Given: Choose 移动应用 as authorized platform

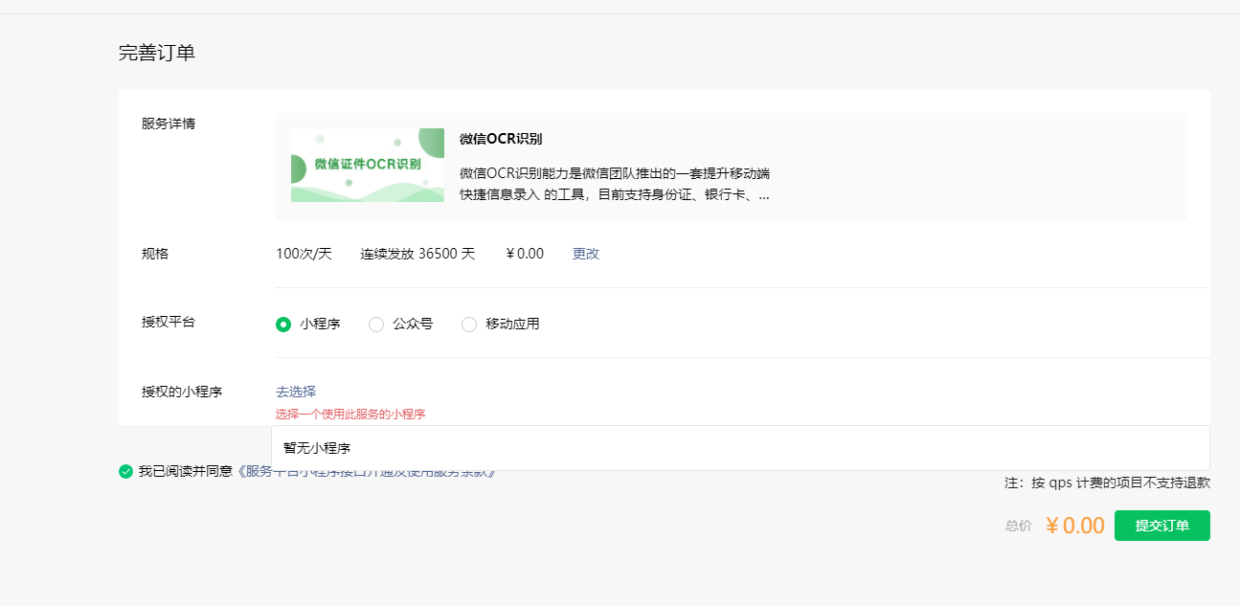Looking at the screenshot, I should click(469, 325).
